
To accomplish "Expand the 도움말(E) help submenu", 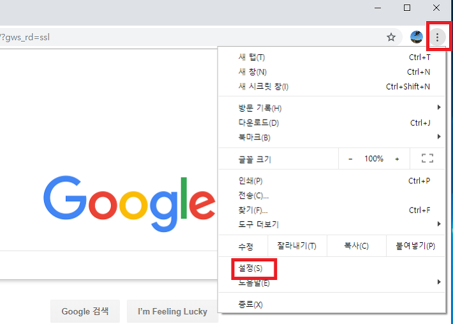I will (x=332, y=283).
